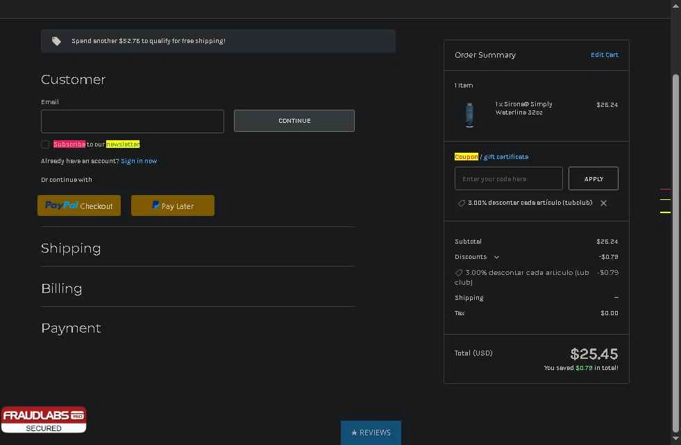Screen dimensions: 681x445
Task: Apply the coupon with APPLY button
Action: pos(594,178)
